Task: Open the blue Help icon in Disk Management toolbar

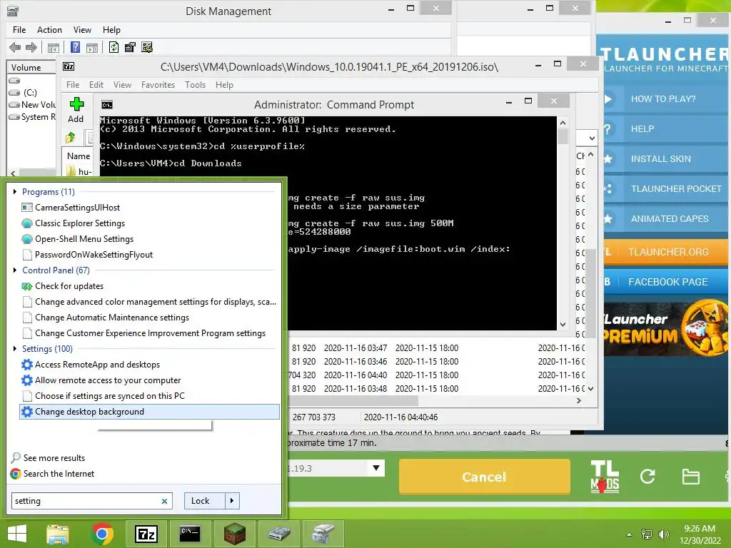Action: (x=75, y=47)
